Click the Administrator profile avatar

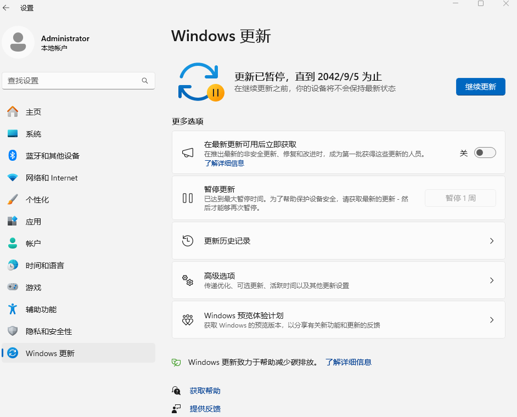[x=18, y=42]
